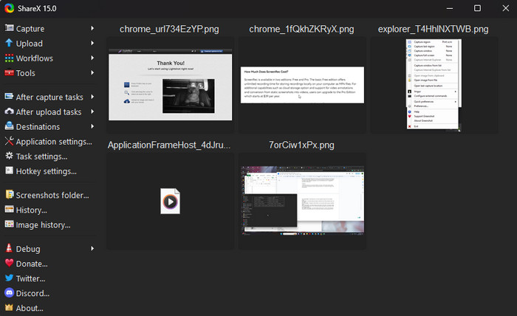Select the chrome_url734EzYP.png thumbnail

pyautogui.click(x=170, y=85)
